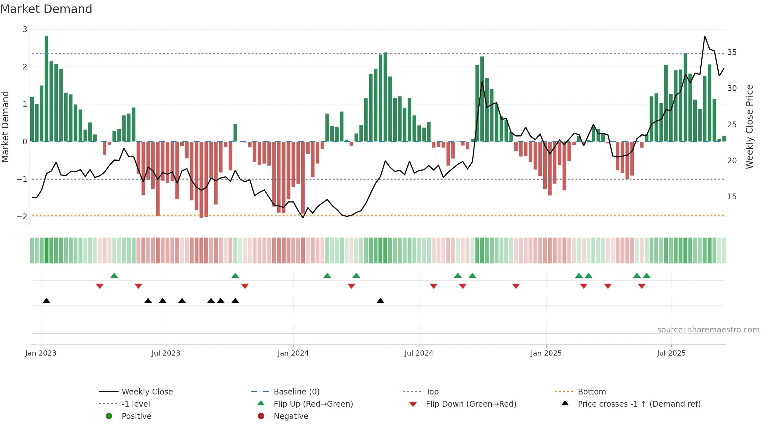
Task: Select the last green Flip Up marker in May 2025
Action: (x=647, y=276)
